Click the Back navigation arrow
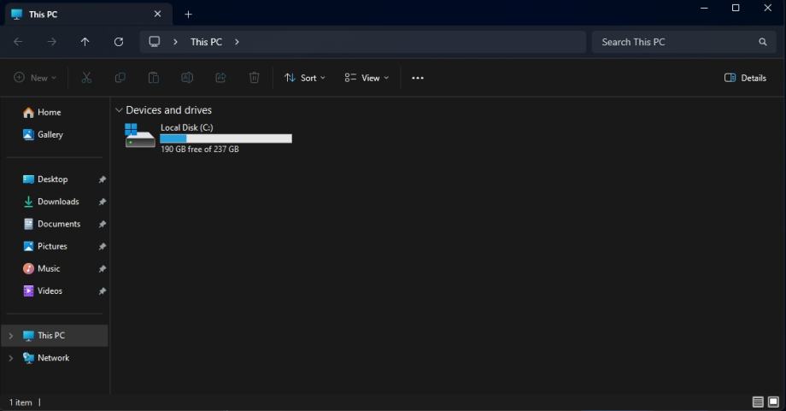The height and width of the screenshot is (411, 786). point(18,42)
